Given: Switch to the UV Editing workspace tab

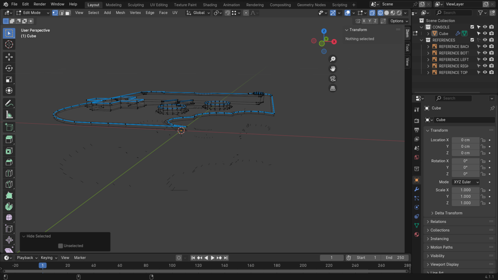Looking at the screenshot, I should point(159,5).
